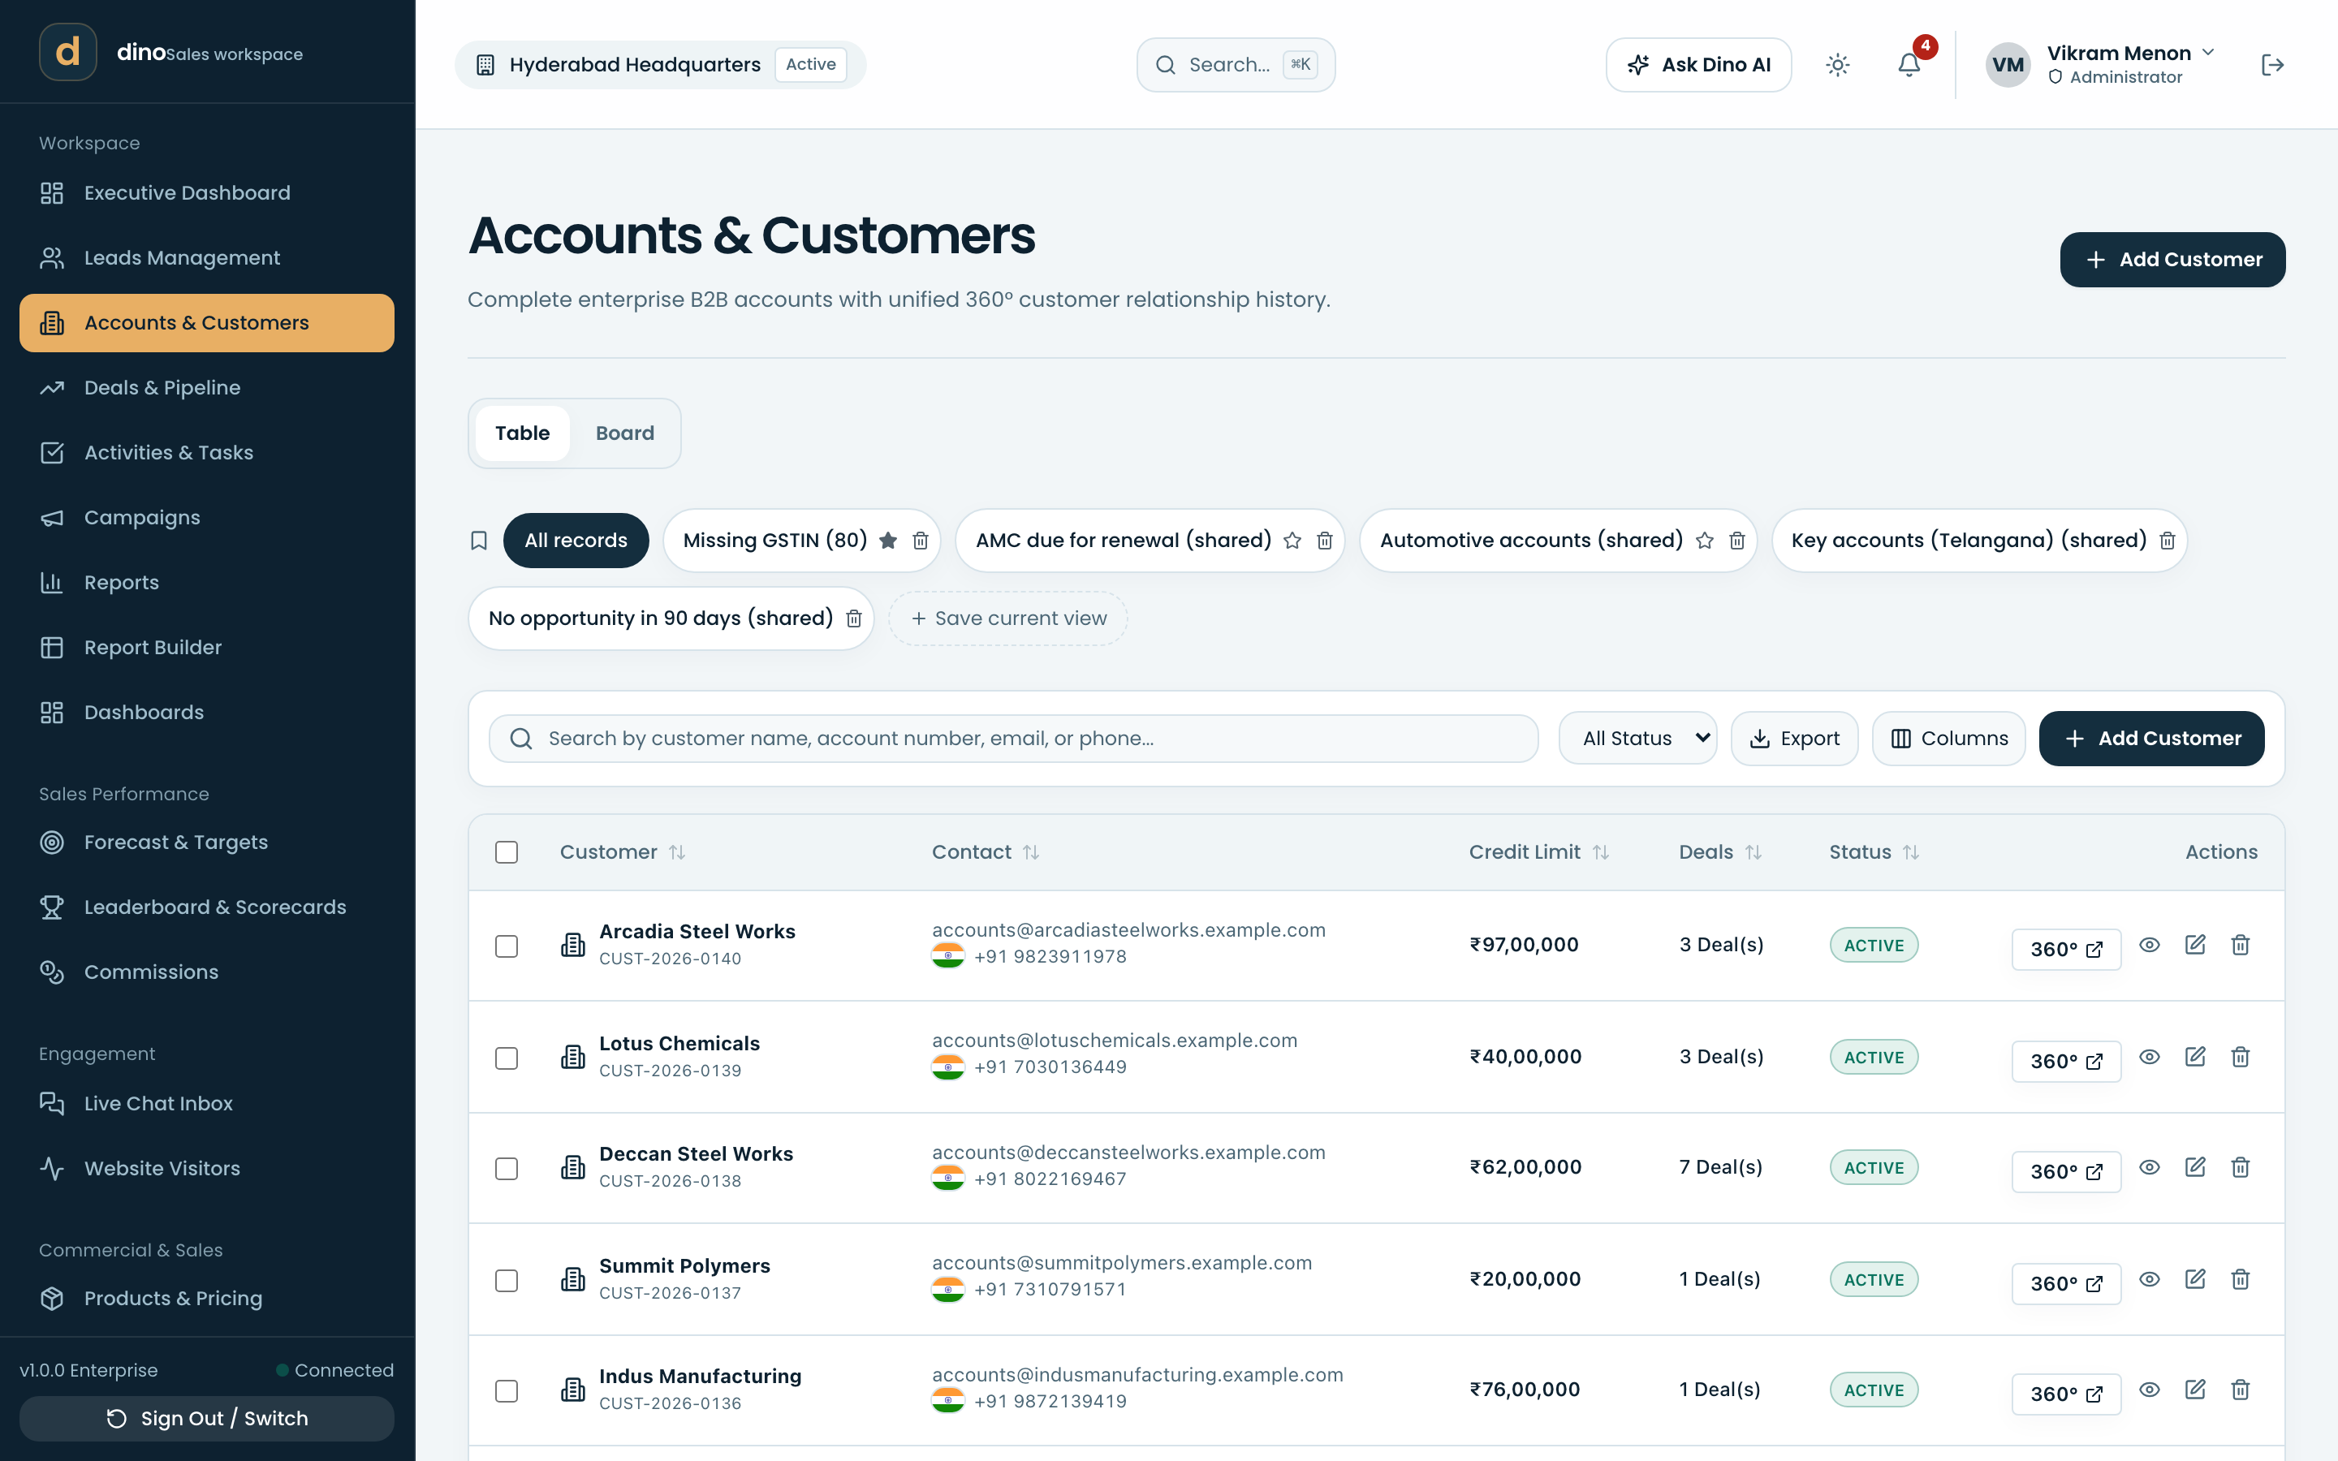
Task: Select the All records view chip
Action: point(576,540)
